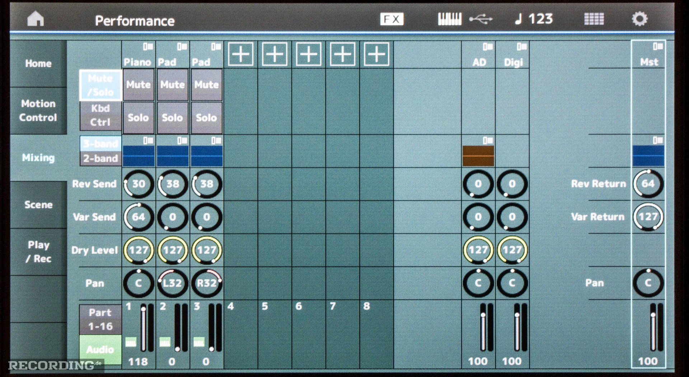The image size is (689, 377).
Task: Select the Piano volume fader (118)
Action: (144, 327)
